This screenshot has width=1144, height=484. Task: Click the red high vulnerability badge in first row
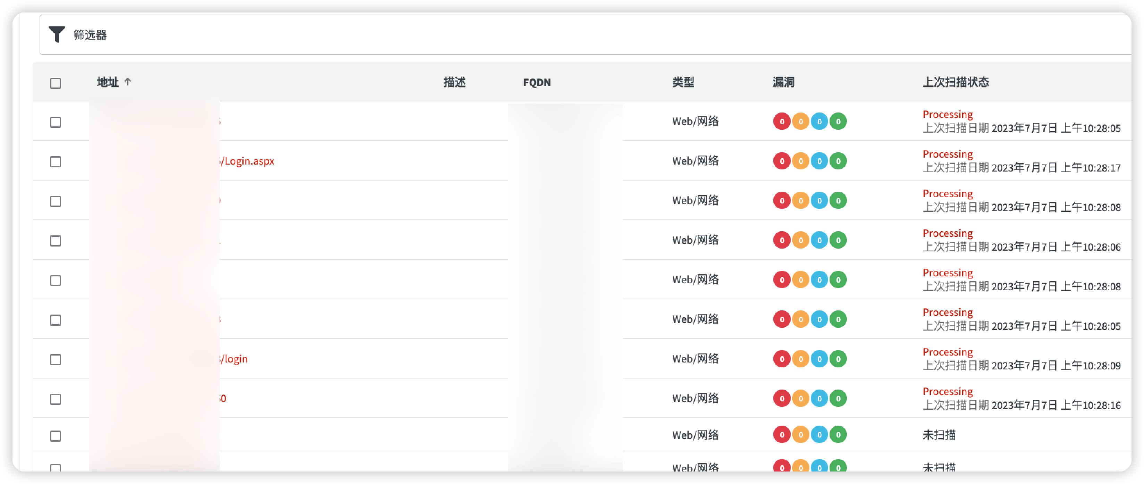782,121
